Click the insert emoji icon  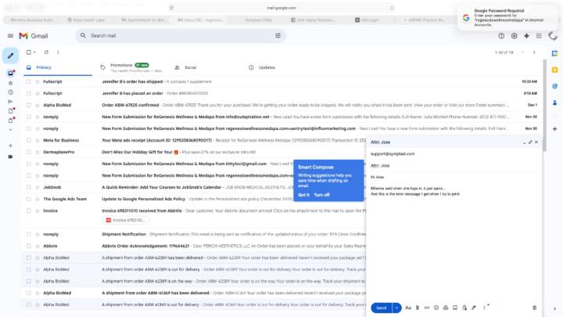click(436, 308)
